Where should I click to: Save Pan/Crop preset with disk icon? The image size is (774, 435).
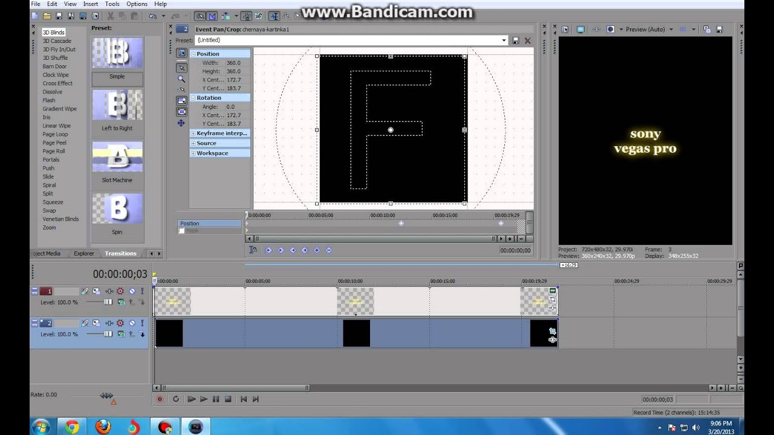pos(516,40)
